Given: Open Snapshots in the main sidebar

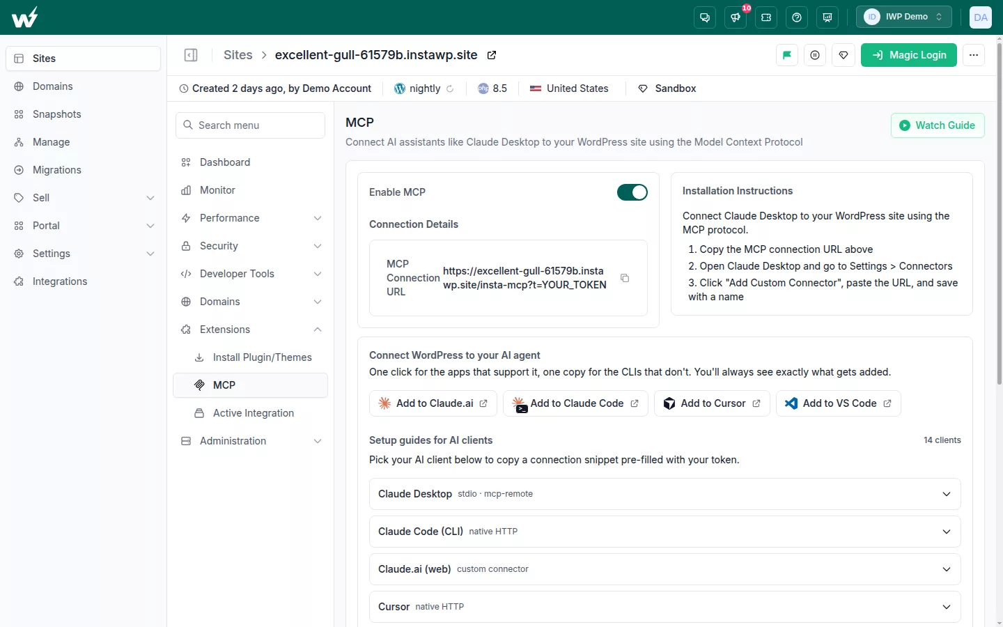Looking at the screenshot, I should (84, 114).
